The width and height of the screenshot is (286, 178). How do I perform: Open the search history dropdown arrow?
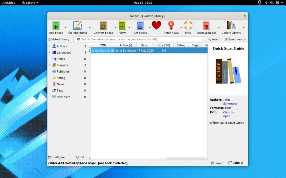pyautogui.click(x=204, y=39)
